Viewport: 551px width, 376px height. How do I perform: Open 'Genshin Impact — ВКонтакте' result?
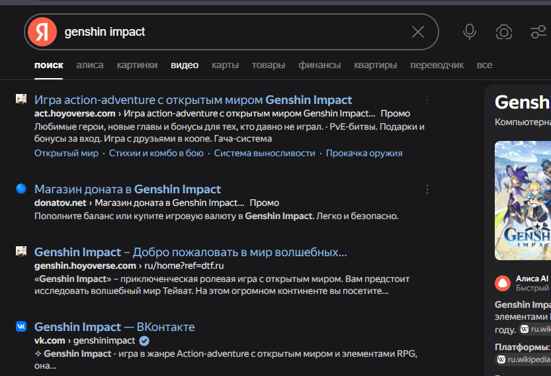[x=114, y=327]
